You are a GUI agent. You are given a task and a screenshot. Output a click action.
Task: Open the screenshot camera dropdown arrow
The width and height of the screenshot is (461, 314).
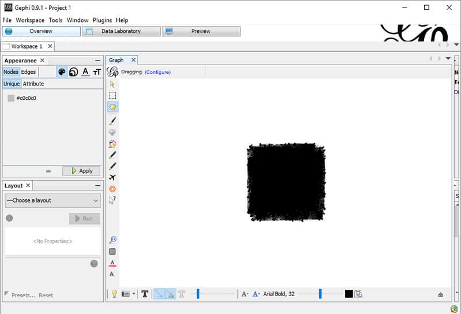point(134,294)
